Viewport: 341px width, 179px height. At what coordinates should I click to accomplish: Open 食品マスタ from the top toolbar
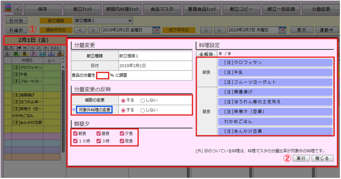coord(161,9)
